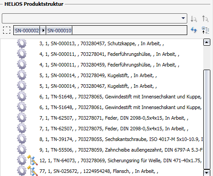Image resolution: width=213 pixels, height=176 pixels.
Task: Select the Schutzkappe 703280457 row
Action: pyautogui.click(x=102, y=43)
